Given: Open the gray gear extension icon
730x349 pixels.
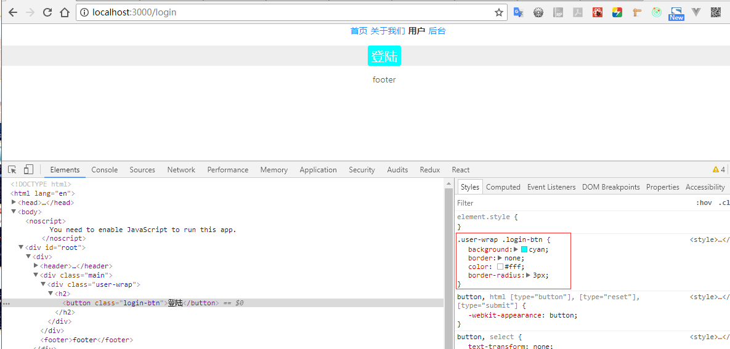Looking at the screenshot, I should [x=538, y=12].
